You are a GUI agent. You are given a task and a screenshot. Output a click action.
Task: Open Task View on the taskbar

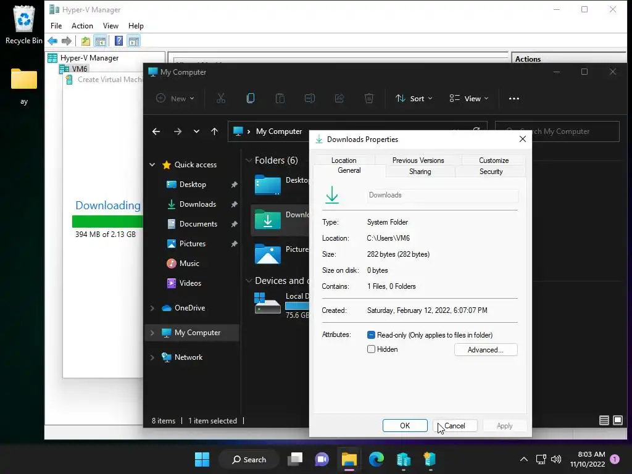294,459
